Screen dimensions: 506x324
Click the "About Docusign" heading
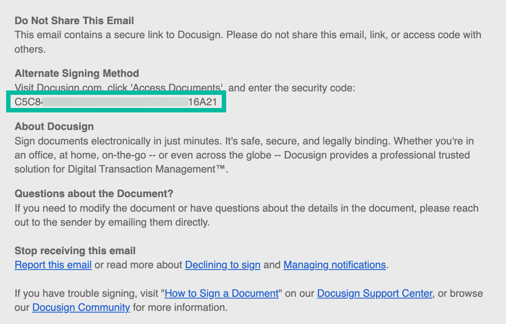(54, 126)
